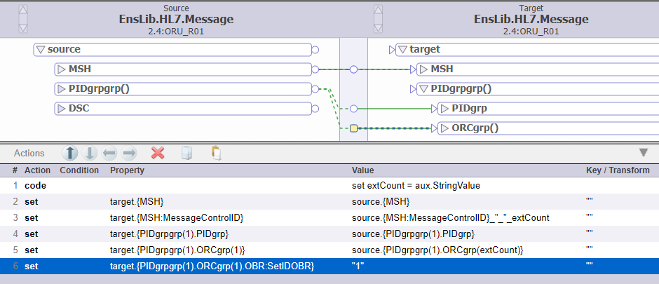Expand the source MSH segment

point(61,69)
